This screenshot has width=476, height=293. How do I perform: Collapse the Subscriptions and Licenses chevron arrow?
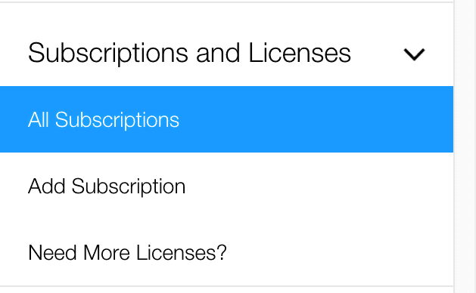coord(414,54)
